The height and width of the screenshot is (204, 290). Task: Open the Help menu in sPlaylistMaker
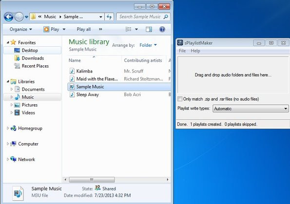pyautogui.click(x=195, y=51)
